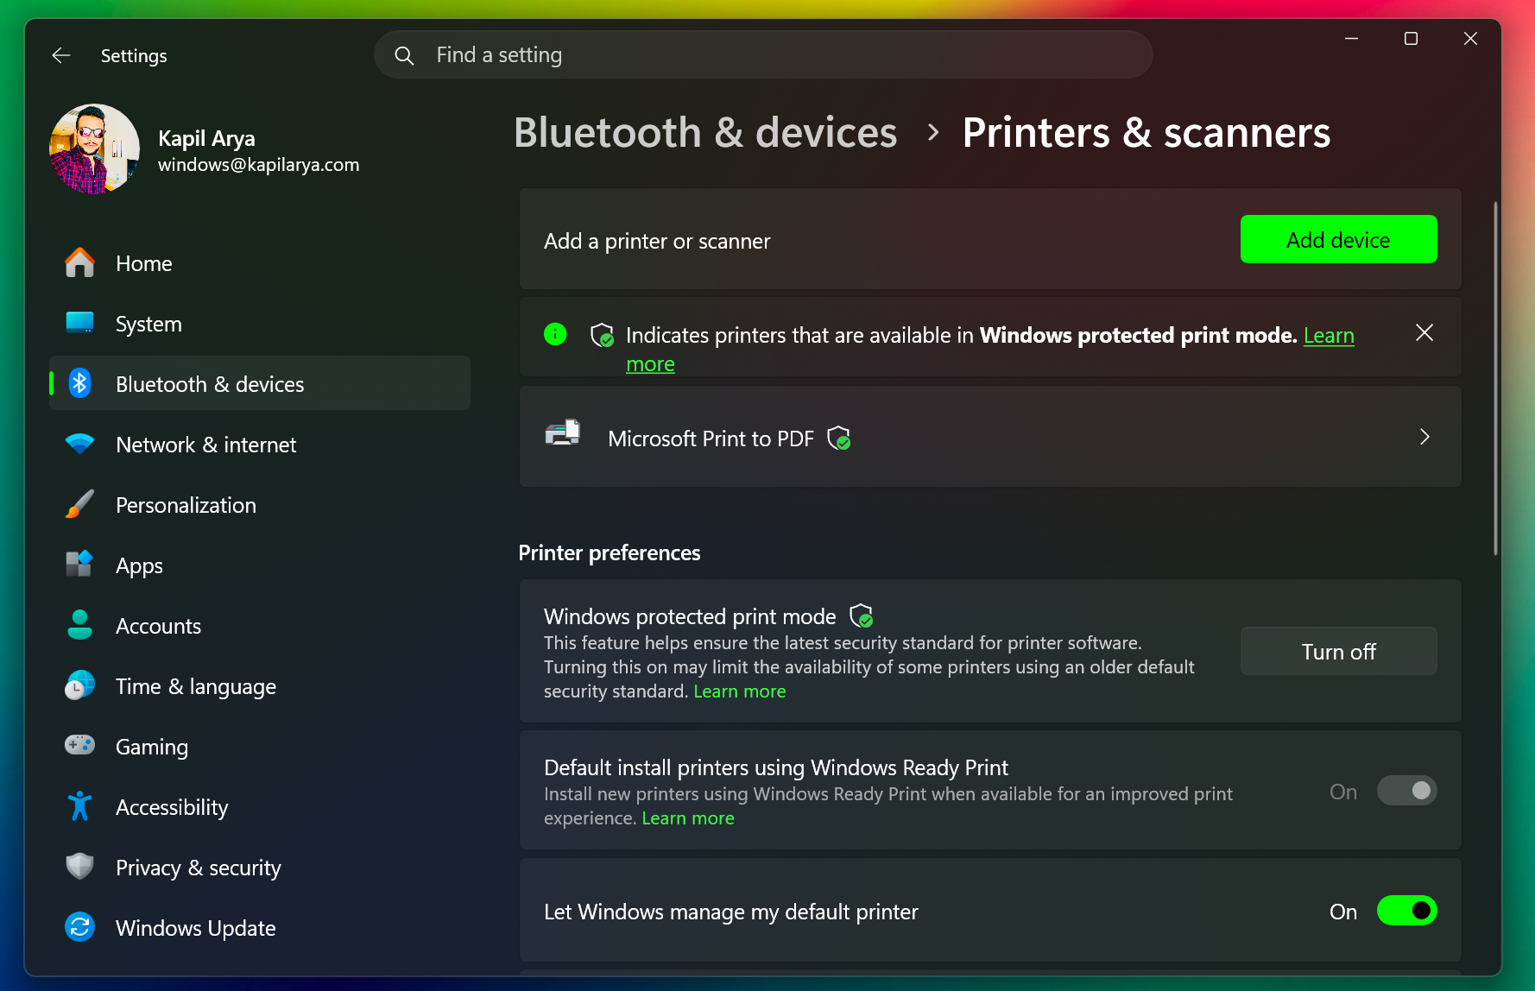Viewport: 1535px width, 991px height.
Task: Open Privacy & security settings
Action: pos(260,868)
